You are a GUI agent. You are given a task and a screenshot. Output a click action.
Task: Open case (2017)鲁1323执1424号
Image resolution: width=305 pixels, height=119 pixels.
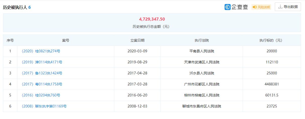(41, 73)
